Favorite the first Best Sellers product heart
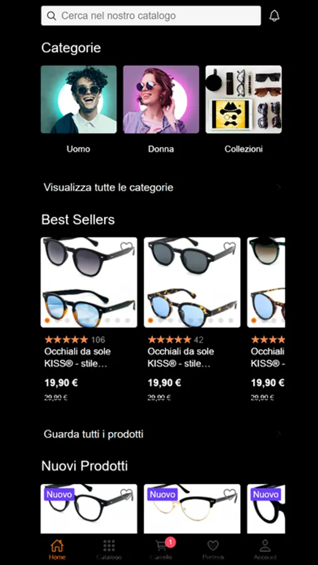Image resolution: width=318 pixels, height=565 pixels. [x=127, y=247]
